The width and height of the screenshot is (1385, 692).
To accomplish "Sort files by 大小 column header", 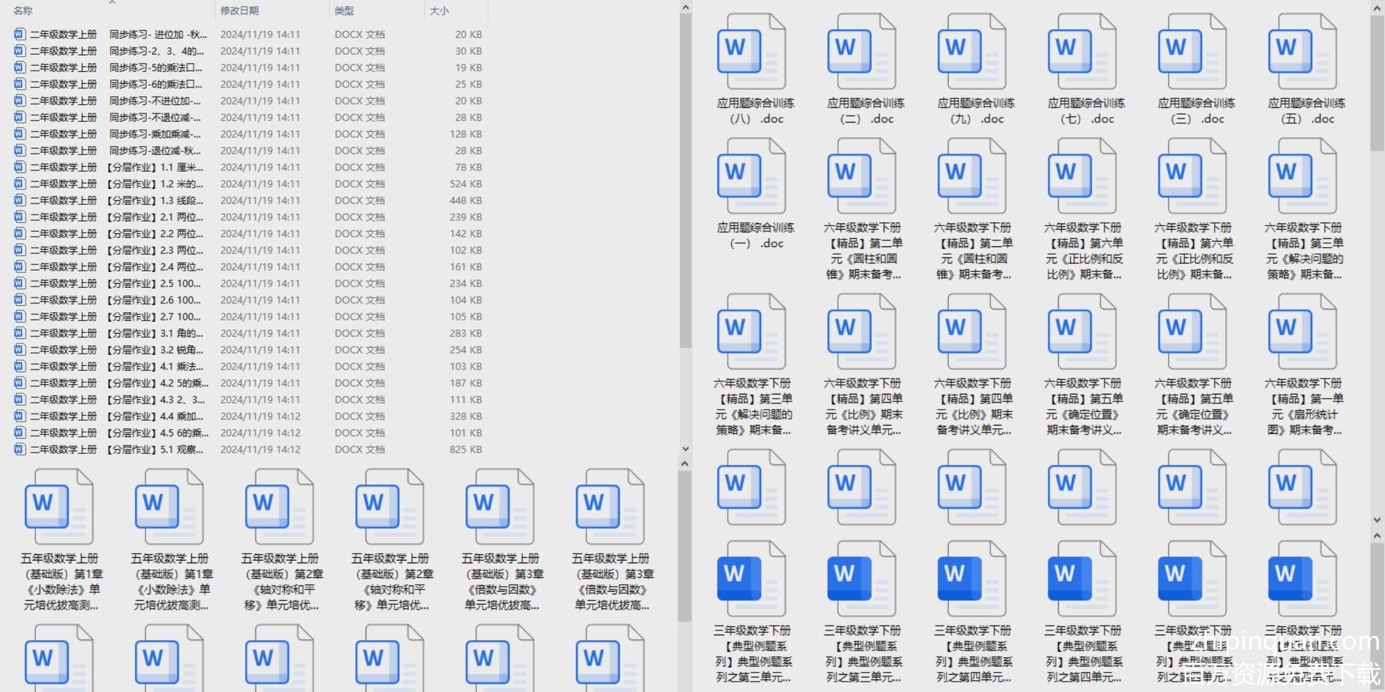I will pyautogui.click(x=439, y=11).
